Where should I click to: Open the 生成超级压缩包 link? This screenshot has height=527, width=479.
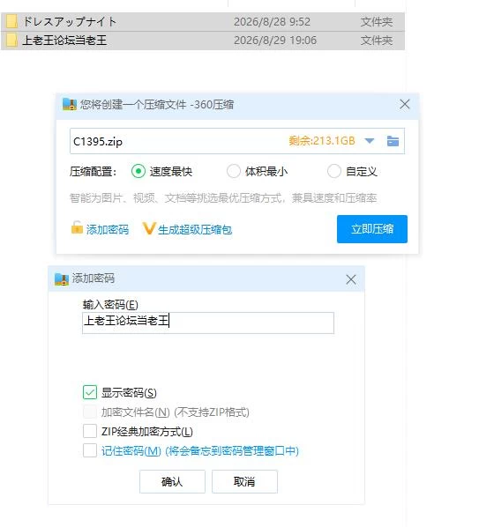[x=195, y=230]
